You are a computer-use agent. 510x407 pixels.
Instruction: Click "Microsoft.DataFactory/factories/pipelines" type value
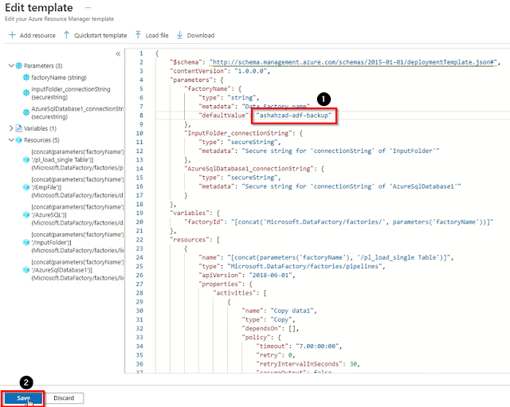pyautogui.click(x=304, y=266)
